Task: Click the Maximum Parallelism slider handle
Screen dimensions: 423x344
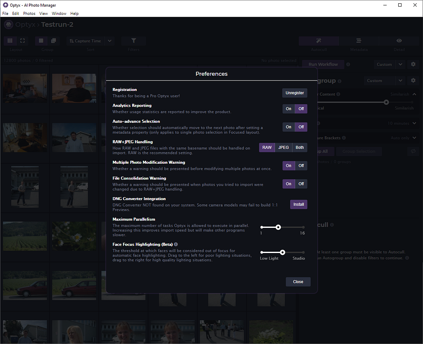Action: [278, 227]
